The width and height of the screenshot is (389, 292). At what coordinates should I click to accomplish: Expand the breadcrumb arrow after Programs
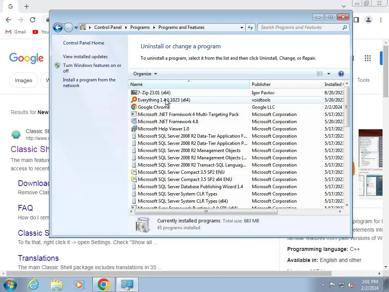154,27
